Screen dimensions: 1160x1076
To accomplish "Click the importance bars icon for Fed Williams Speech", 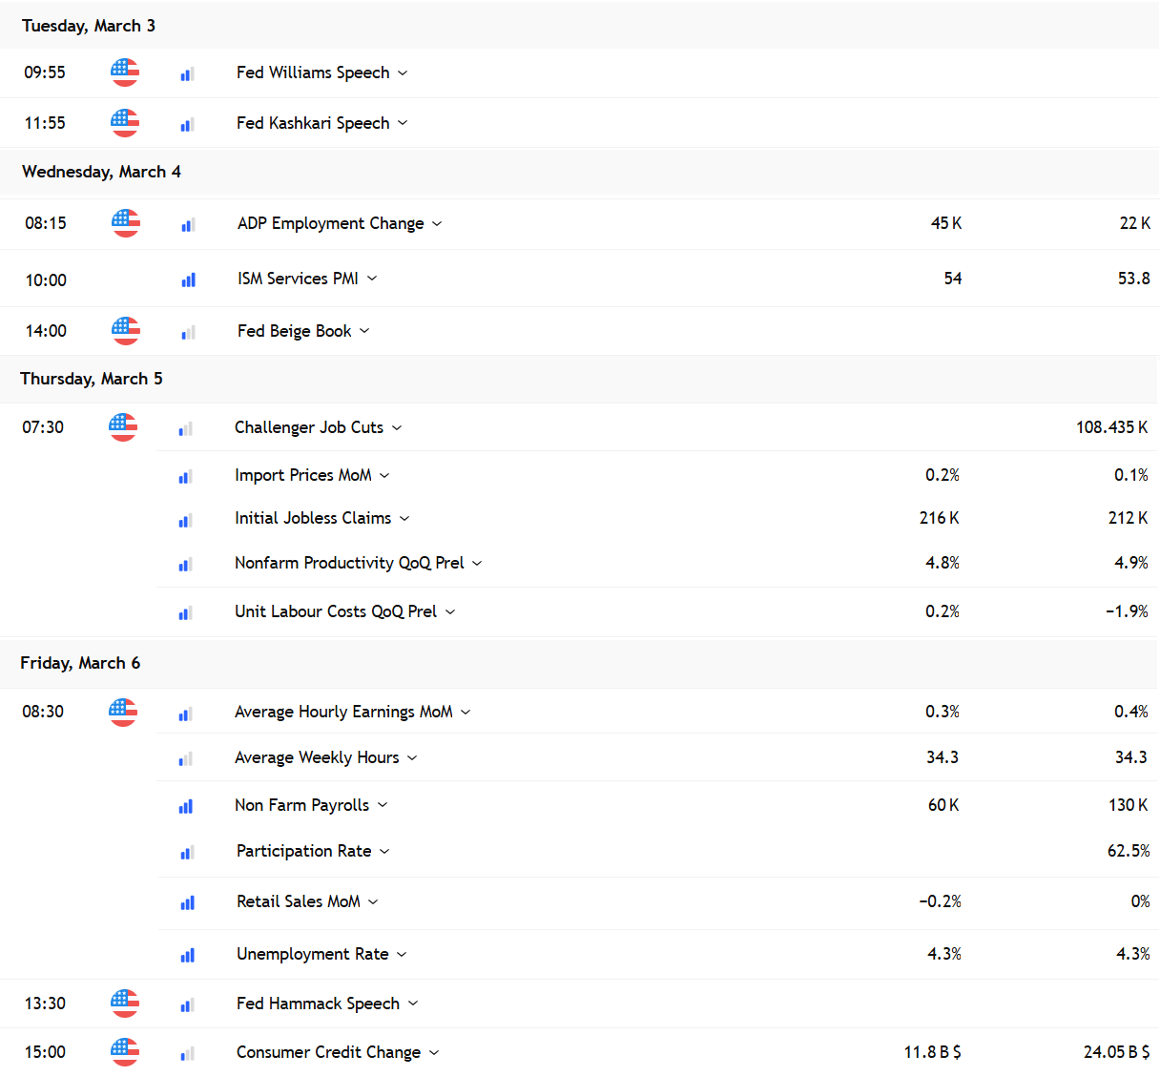I will coord(187,73).
